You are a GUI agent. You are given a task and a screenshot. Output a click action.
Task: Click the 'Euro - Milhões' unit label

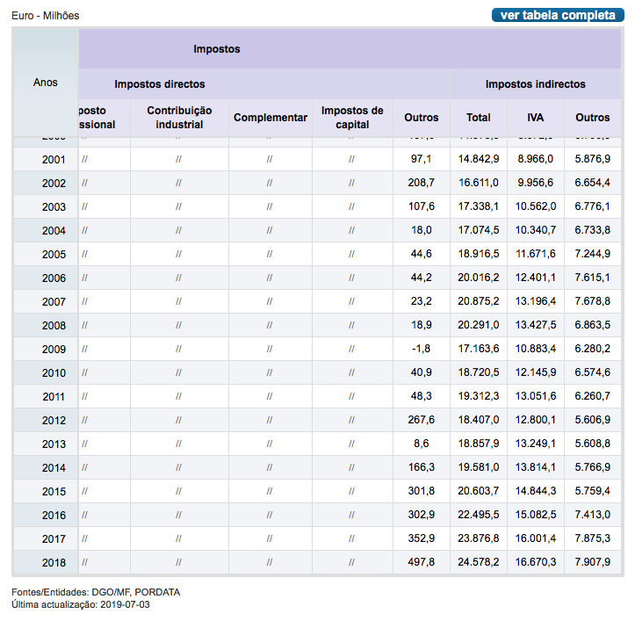point(45,16)
